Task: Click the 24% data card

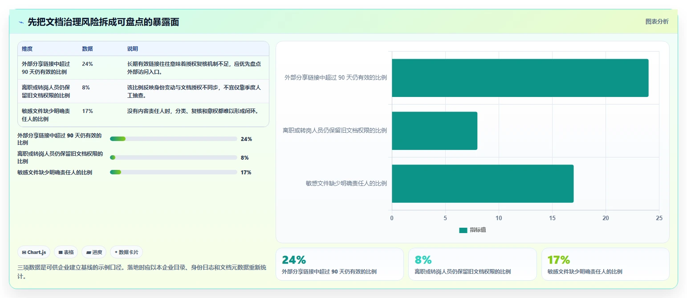Action: [340, 264]
